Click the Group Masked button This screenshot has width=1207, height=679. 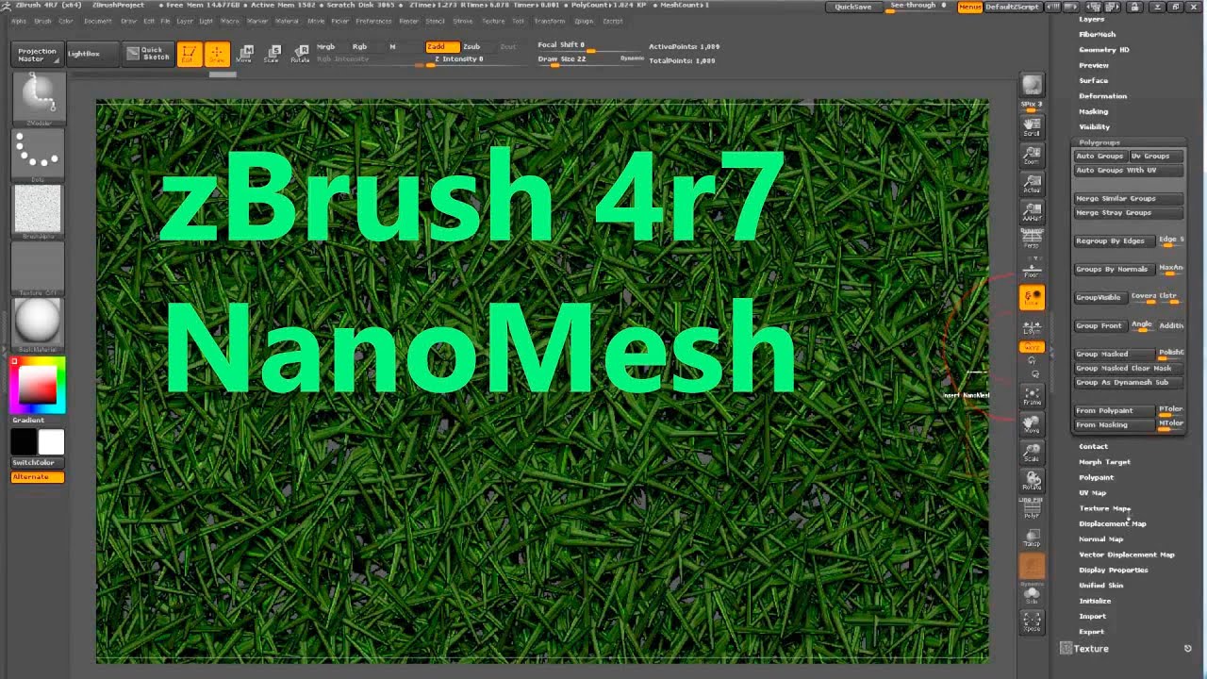tap(1116, 354)
